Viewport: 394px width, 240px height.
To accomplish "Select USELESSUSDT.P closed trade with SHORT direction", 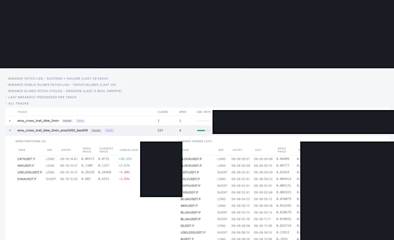I will pyautogui.click(x=193, y=232).
